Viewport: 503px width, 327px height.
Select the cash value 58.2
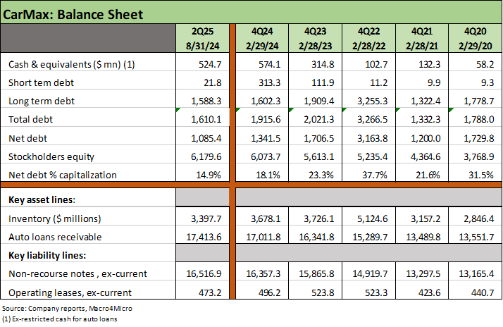[x=485, y=65]
